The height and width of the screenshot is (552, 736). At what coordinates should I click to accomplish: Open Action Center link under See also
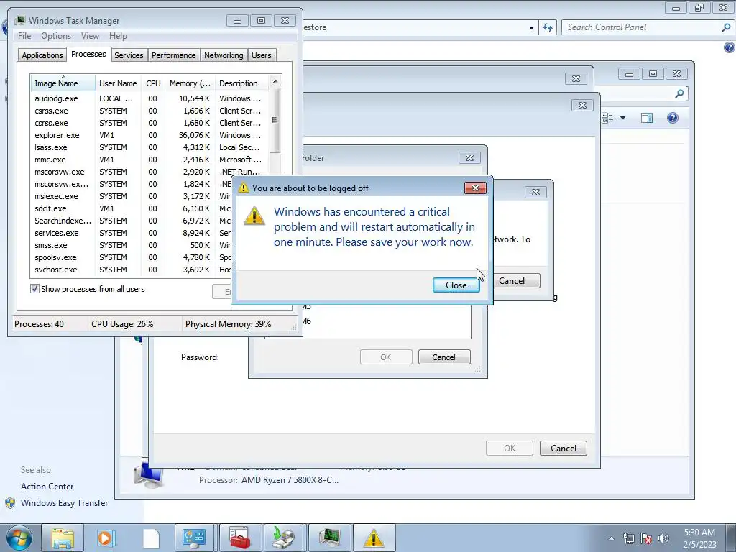(x=47, y=487)
